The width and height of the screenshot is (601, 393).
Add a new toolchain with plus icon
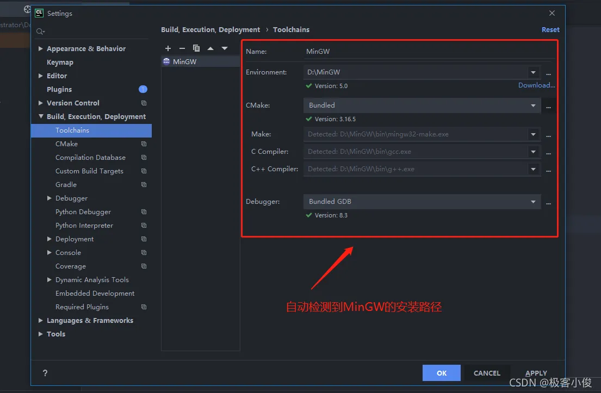(168, 48)
